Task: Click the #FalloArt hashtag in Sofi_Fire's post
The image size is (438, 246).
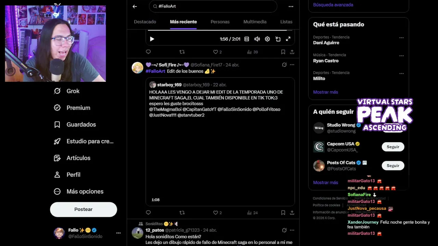Action: 155,71
